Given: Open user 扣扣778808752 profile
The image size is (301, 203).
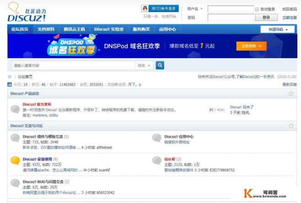Looking at the screenshot, I should (x=222, y=170).
